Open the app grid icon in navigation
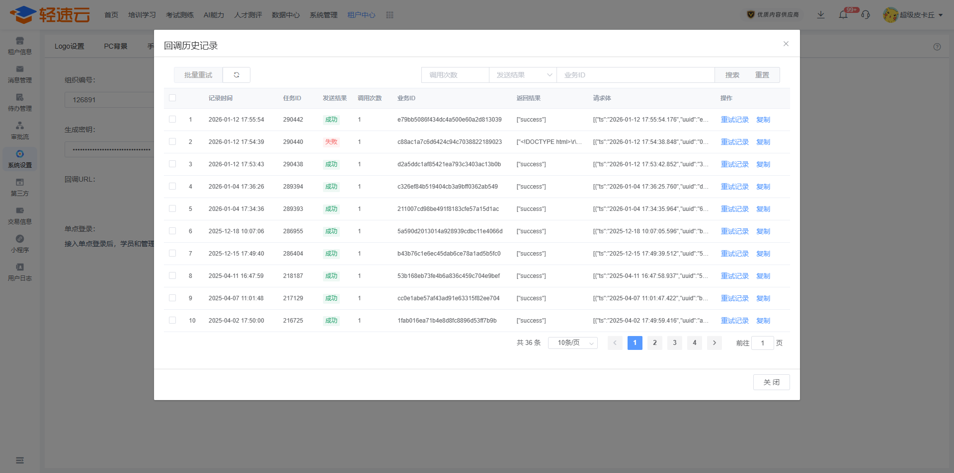The width and height of the screenshot is (954, 473). pyautogui.click(x=390, y=15)
